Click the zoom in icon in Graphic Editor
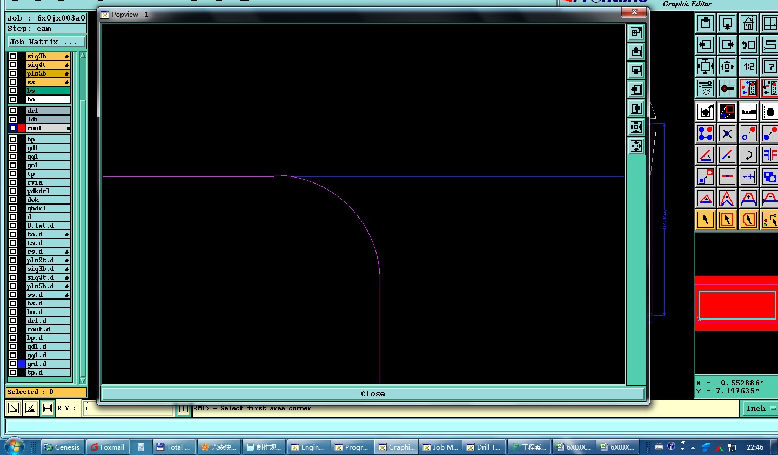This screenshot has width=778, height=455. [x=706, y=66]
